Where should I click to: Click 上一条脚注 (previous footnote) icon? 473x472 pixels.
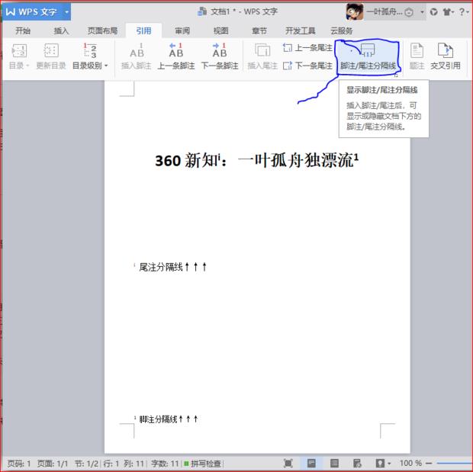(176, 51)
